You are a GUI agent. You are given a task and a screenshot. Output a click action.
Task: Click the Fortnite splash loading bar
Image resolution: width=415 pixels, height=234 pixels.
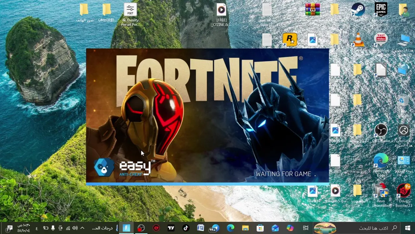click(x=208, y=184)
